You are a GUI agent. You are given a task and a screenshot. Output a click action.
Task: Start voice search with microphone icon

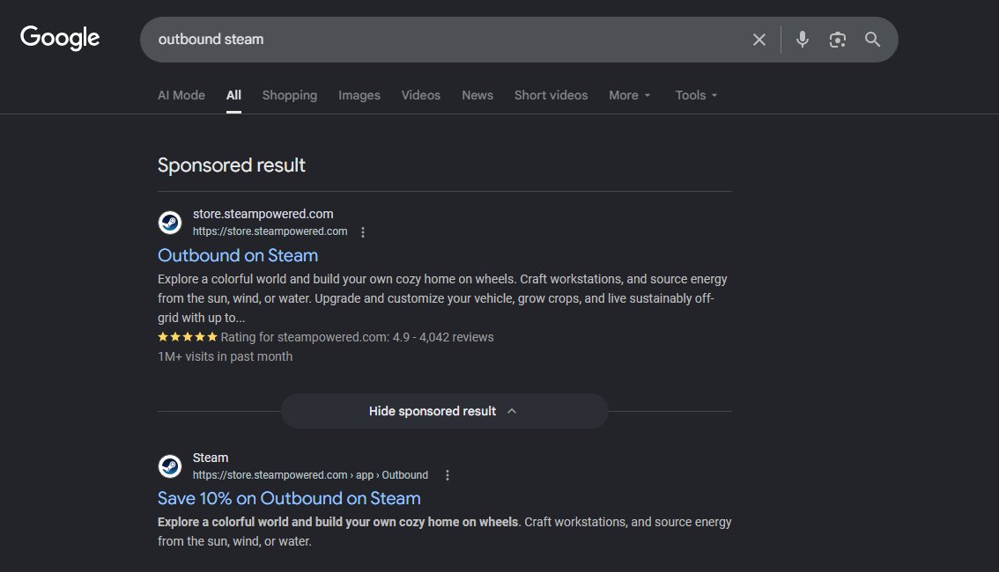click(x=803, y=40)
